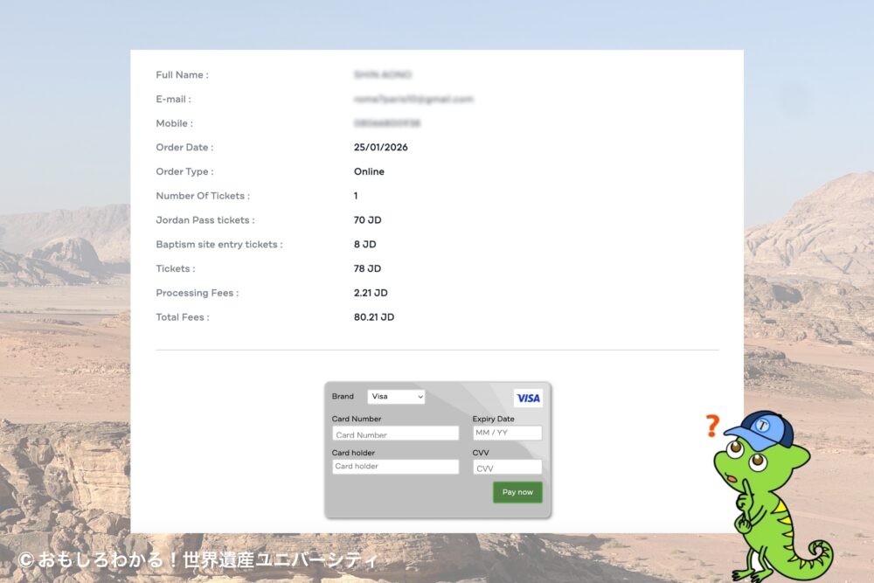The width and height of the screenshot is (874, 583).
Task: Click the blurred E-mail address
Action: [x=413, y=100]
